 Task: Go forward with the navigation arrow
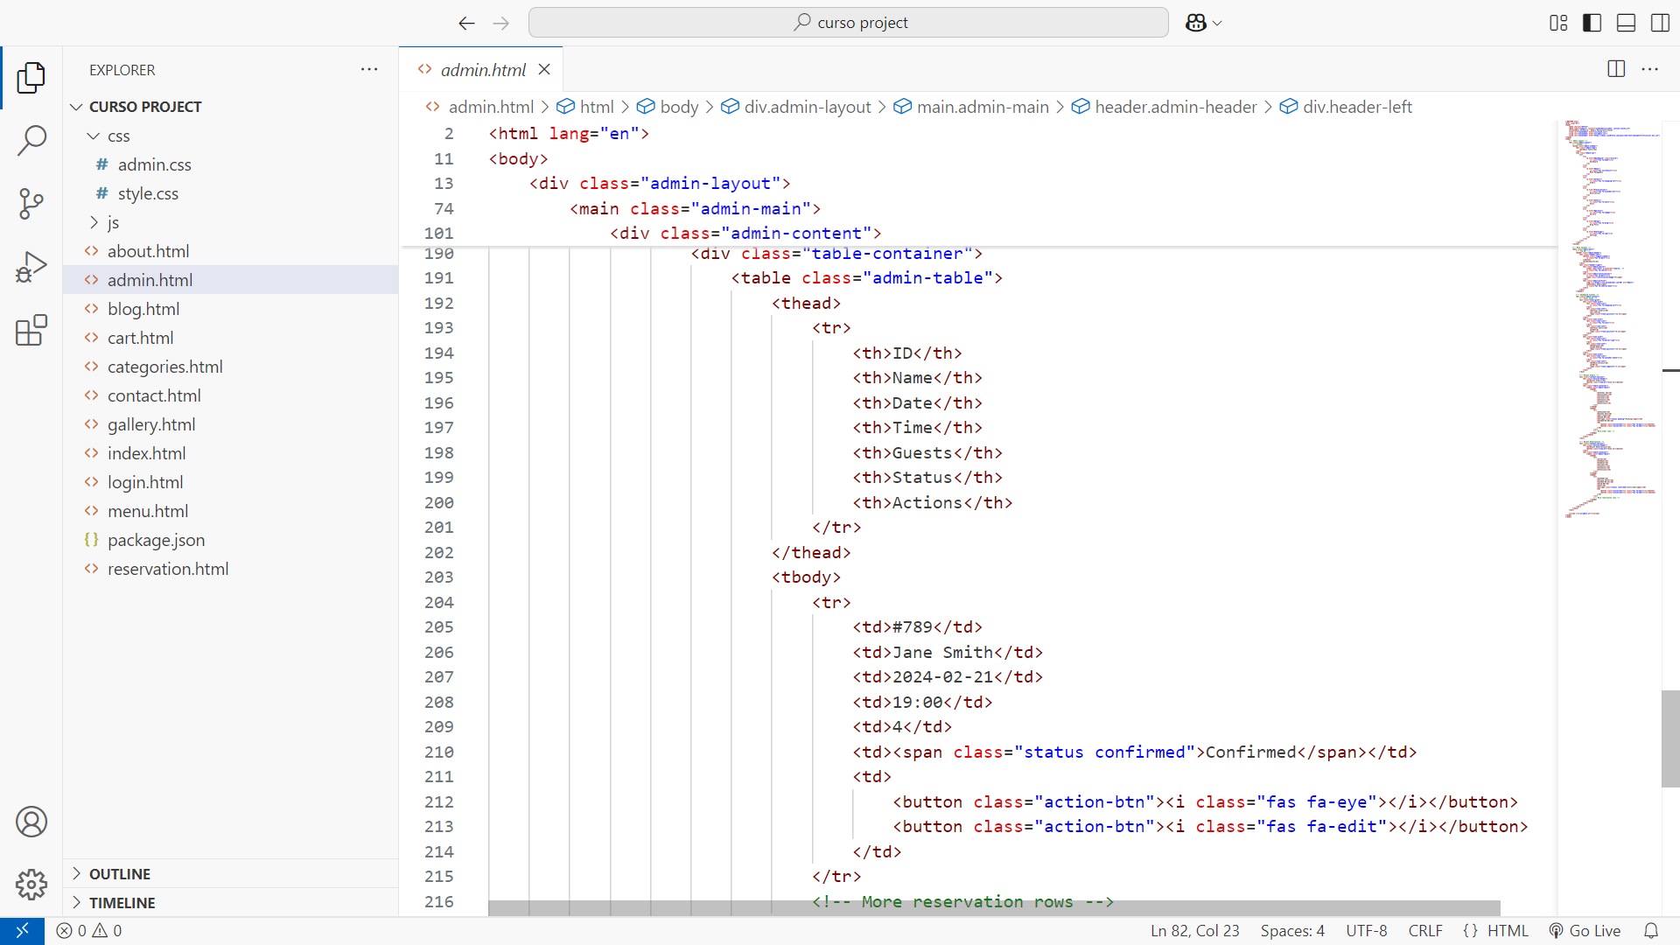500,23
